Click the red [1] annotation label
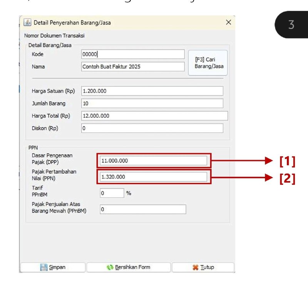This screenshot has width=308, height=290. coord(287,161)
